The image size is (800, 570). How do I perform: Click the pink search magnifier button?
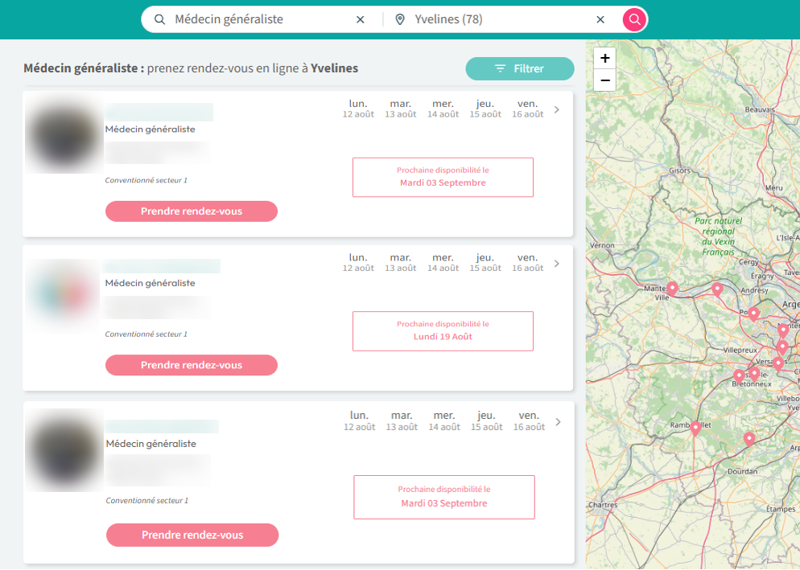(x=635, y=19)
